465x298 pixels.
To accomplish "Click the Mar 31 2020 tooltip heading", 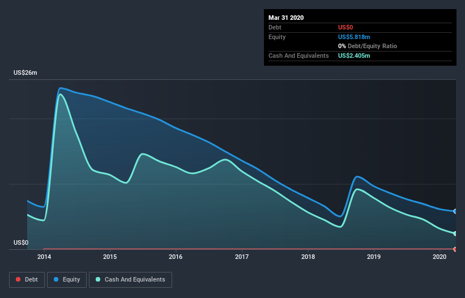I will tap(286, 18).
